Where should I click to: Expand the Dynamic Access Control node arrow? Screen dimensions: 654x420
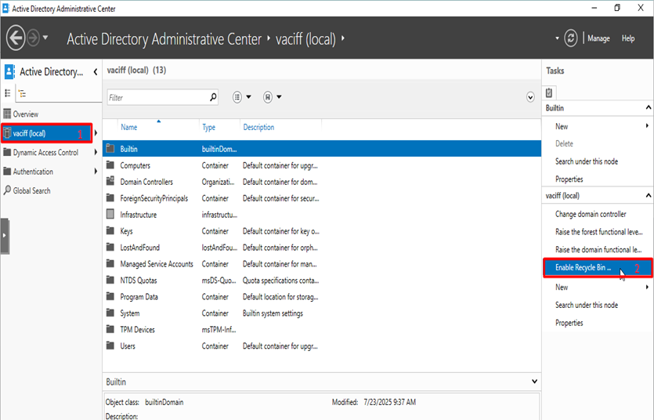coord(96,153)
